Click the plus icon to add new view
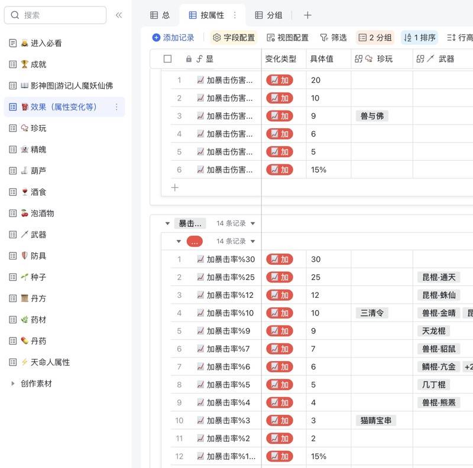The image size is (473, 468). [x=307, y=15]
